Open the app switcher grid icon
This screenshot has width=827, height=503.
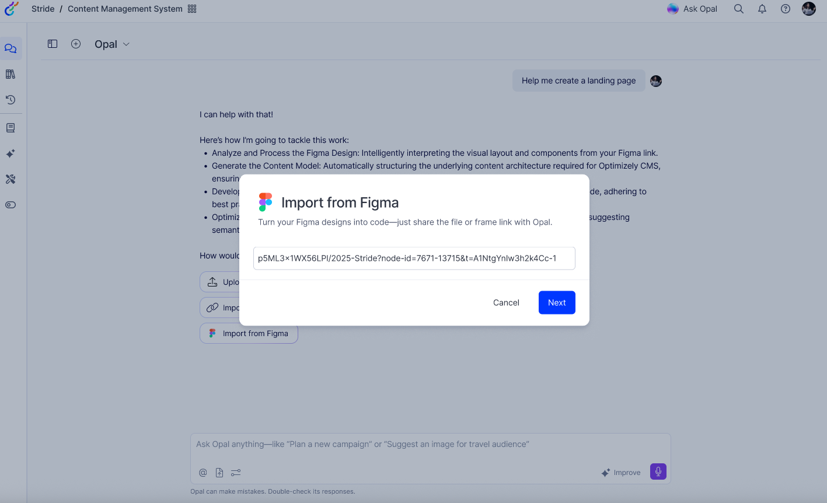192,9
